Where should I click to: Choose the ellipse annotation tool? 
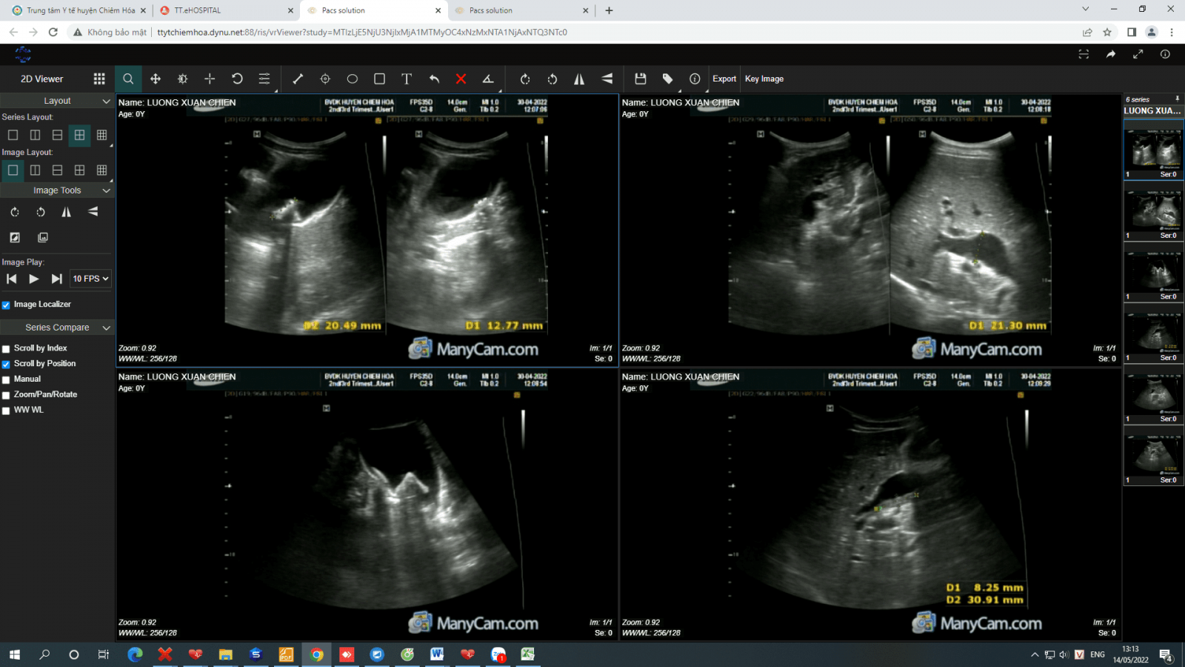point(353,79)
